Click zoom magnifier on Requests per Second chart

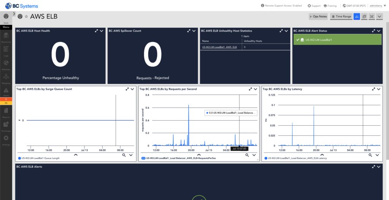pyautogui.click(x=247, y=155)
